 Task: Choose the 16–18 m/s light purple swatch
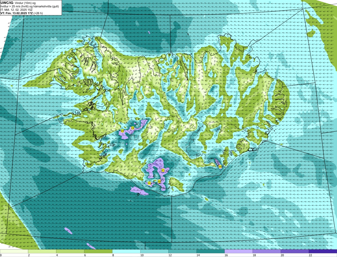pyautogui.click(x=239, y=251)
